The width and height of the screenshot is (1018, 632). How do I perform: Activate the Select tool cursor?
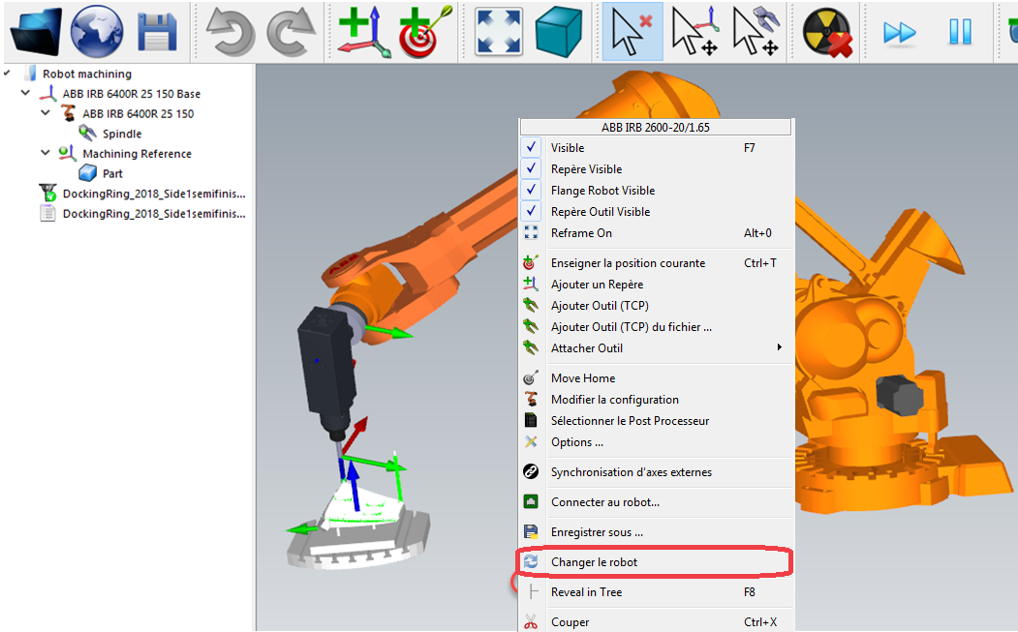tap(632, 31)
